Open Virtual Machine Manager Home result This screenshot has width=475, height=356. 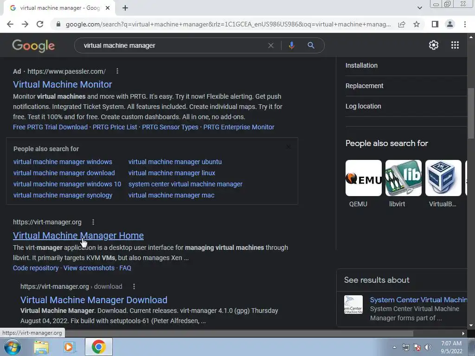78,235
